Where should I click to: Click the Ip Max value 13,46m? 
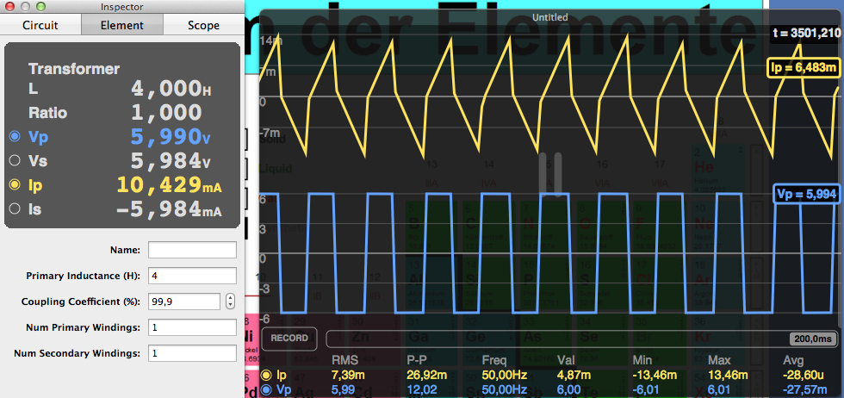728,376
